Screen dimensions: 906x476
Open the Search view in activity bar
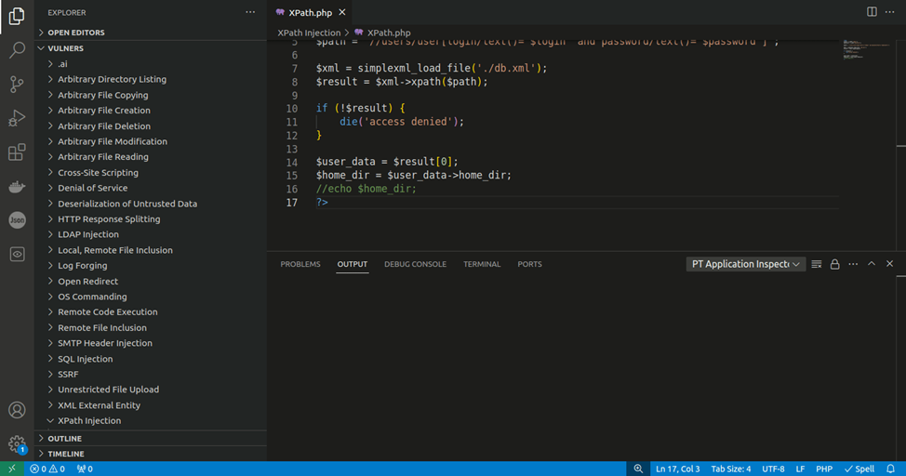17,50
